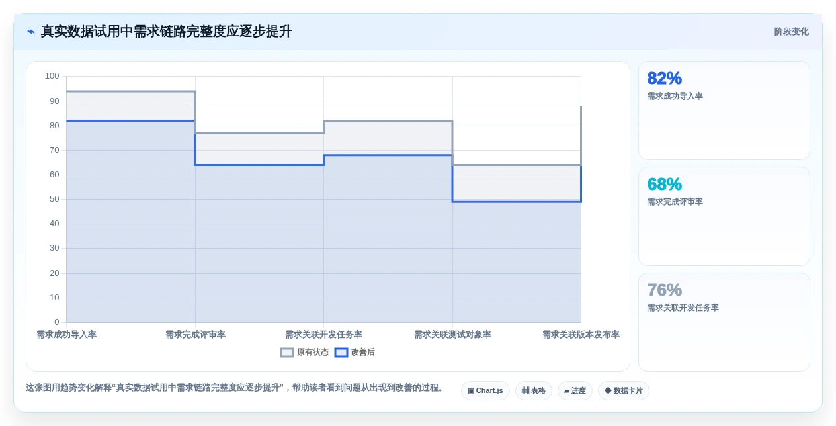This screenshot has height=426, width=836.
Task: Open the 76% 需求关联开发任务率 card
Action: [724, 322]
